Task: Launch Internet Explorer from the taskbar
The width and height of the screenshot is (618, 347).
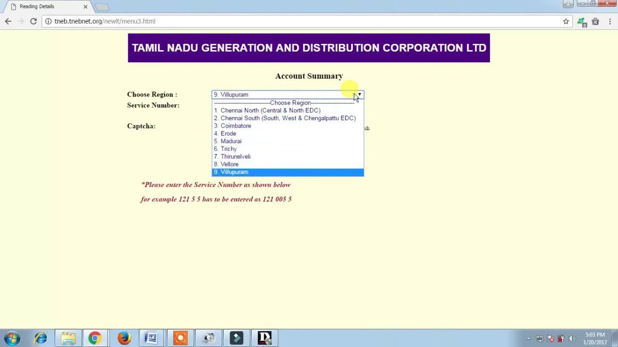Action: (x=41, y=338)
